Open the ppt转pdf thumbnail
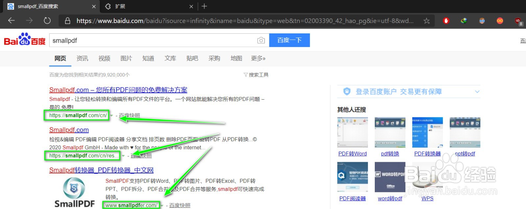The width and height of the screenshot is (526, 209). 465,132
